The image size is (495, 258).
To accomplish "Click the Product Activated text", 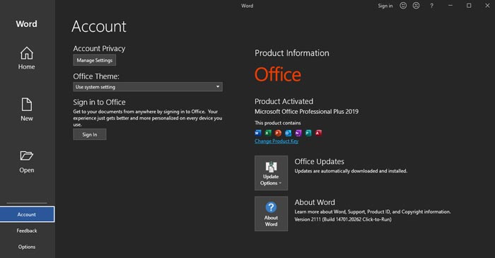I will click(284, 101).
